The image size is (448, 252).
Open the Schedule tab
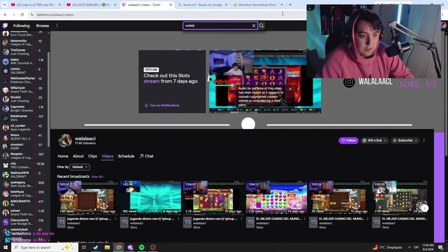pos(126,156)
